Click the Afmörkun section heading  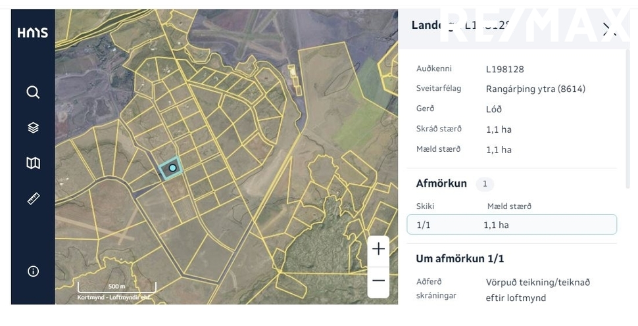point(441,183)
